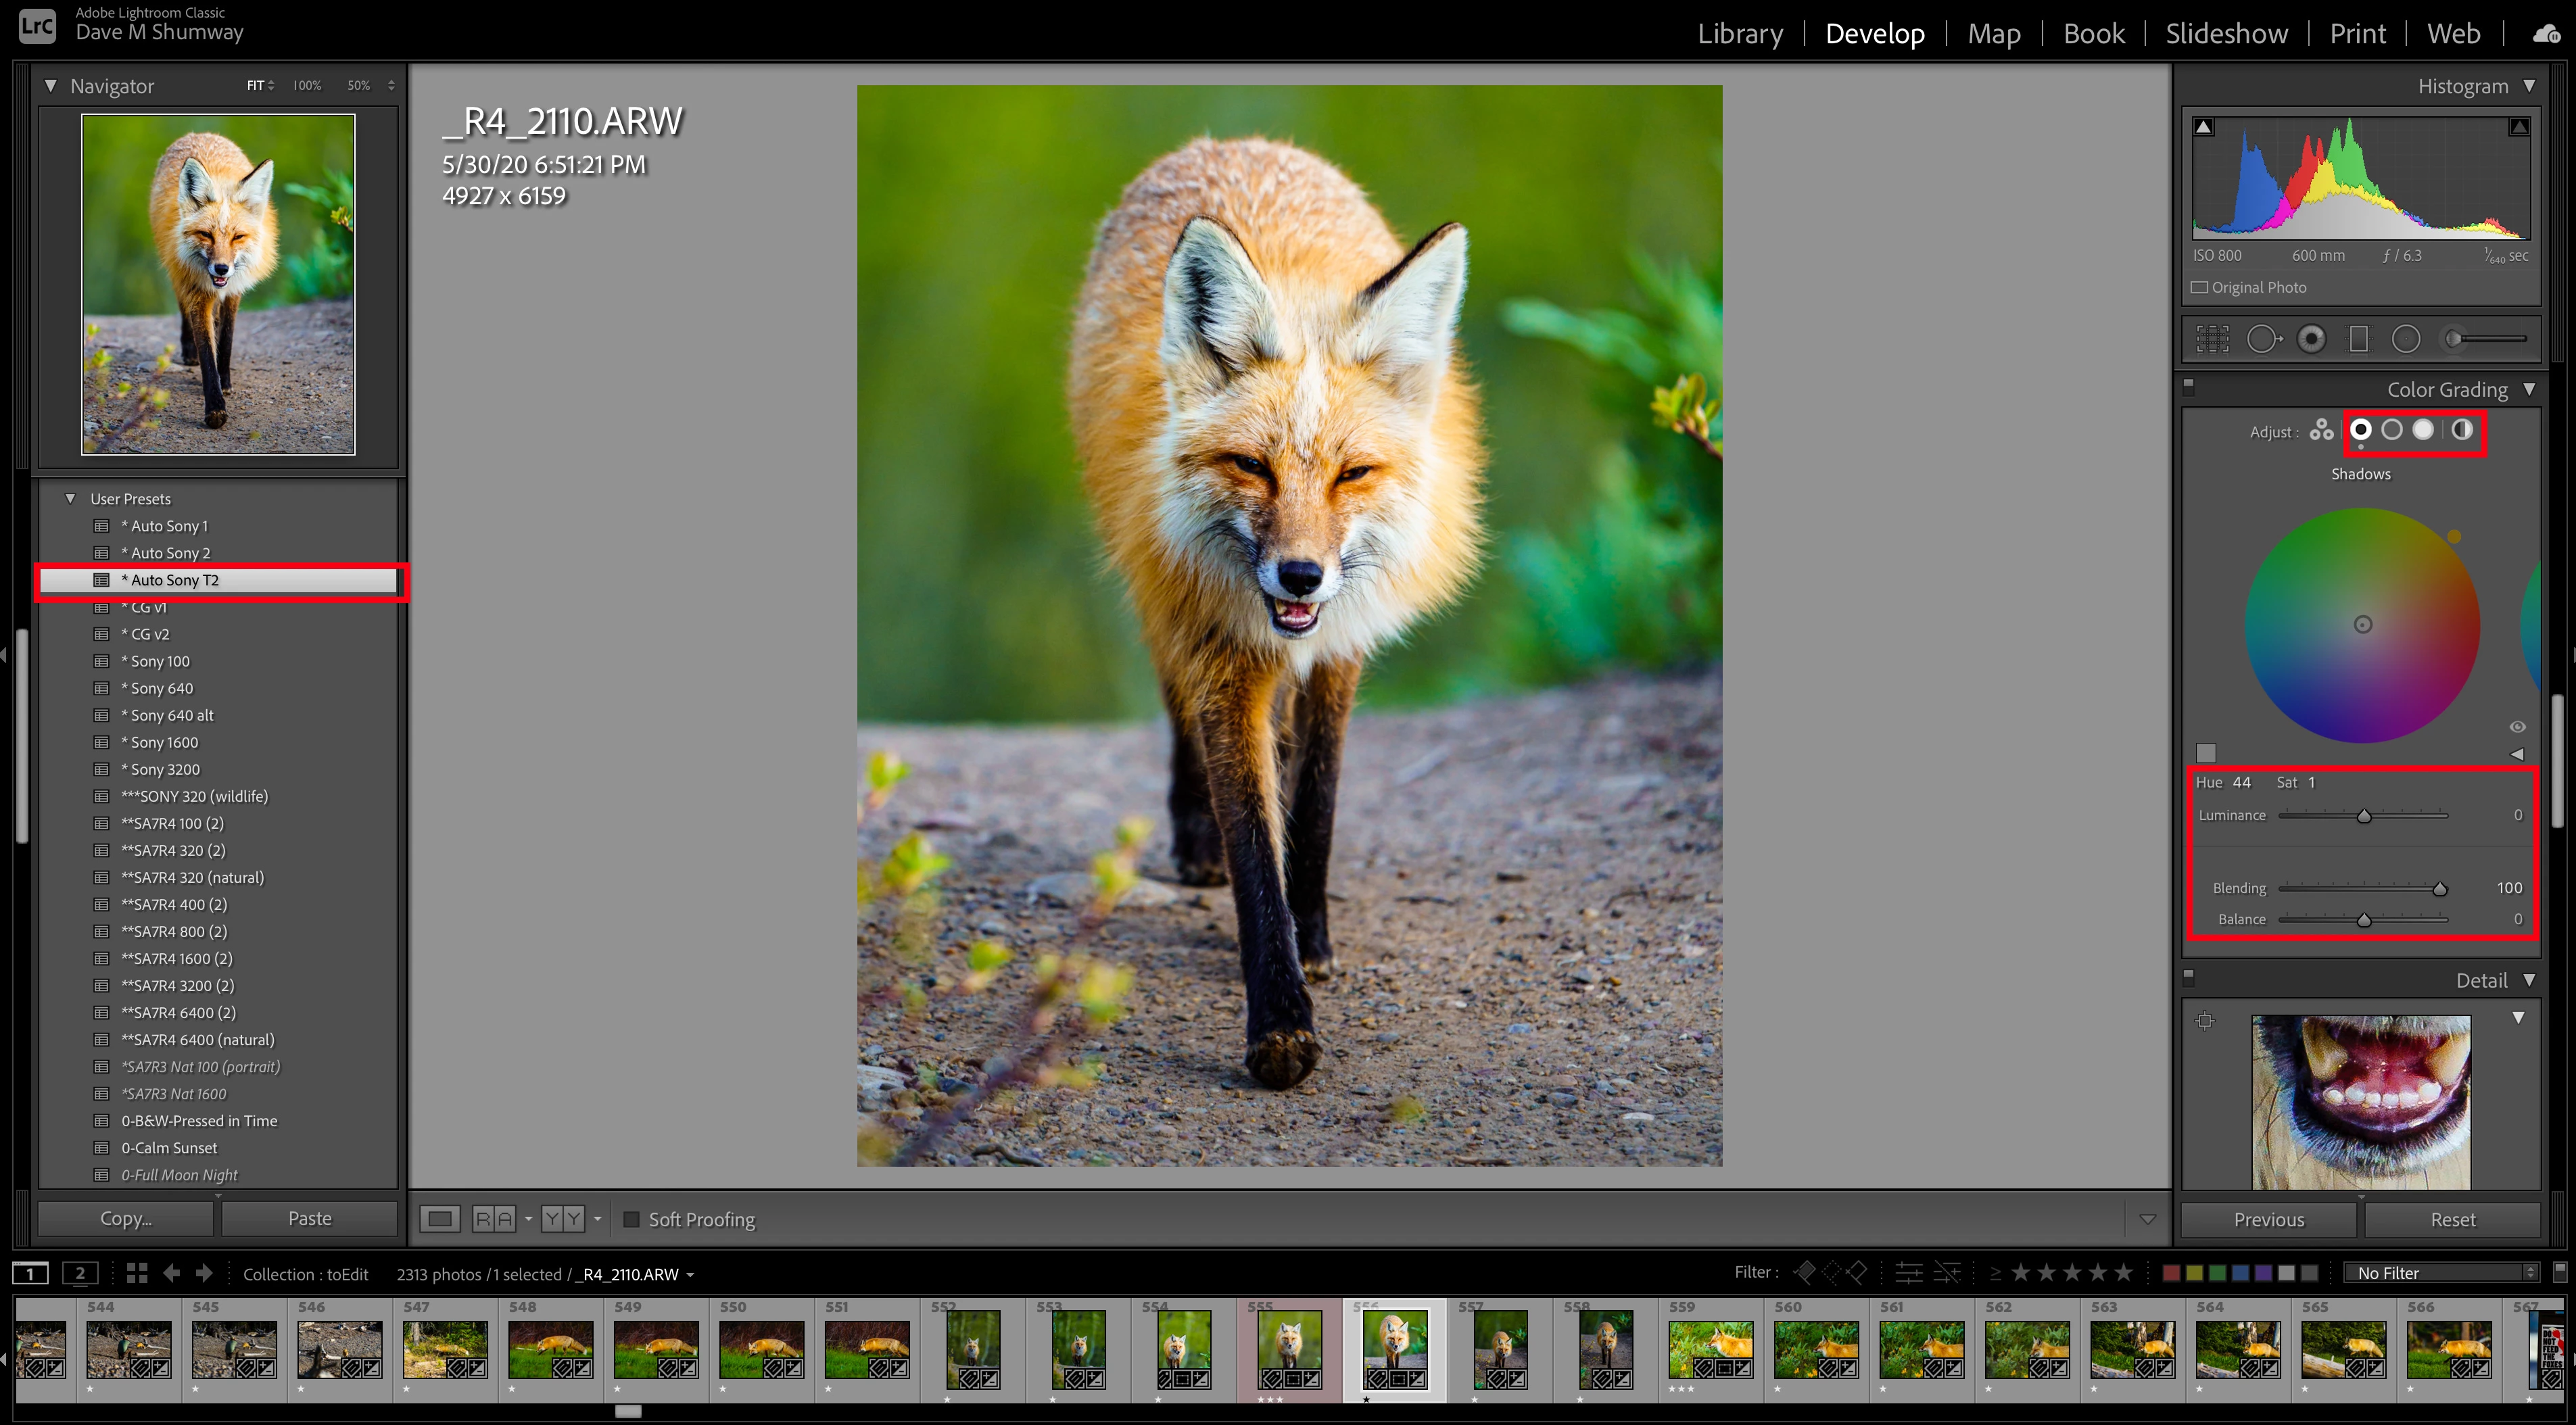This screenshot has height=1425, width=2576.
Task: Select the Spot Removal tool
Action: pos(2263,339)
